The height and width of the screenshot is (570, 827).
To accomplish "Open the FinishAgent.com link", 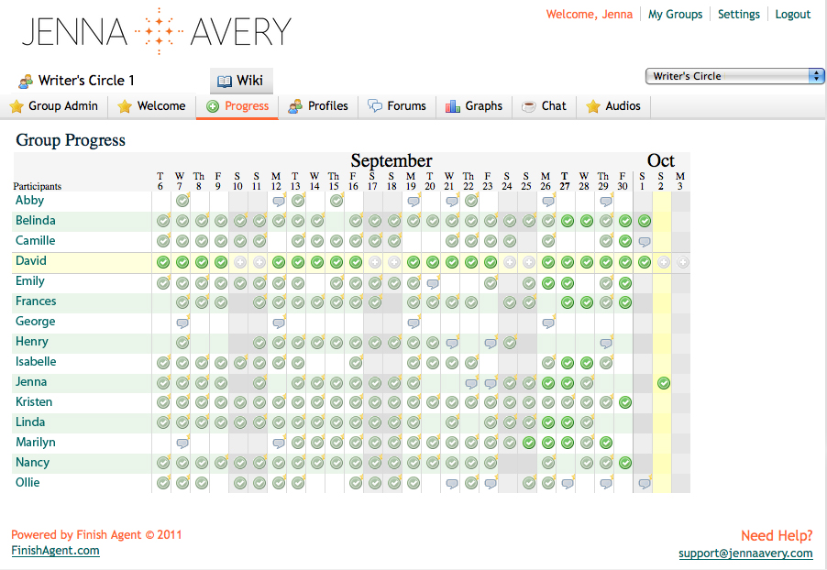I will 55,551.
